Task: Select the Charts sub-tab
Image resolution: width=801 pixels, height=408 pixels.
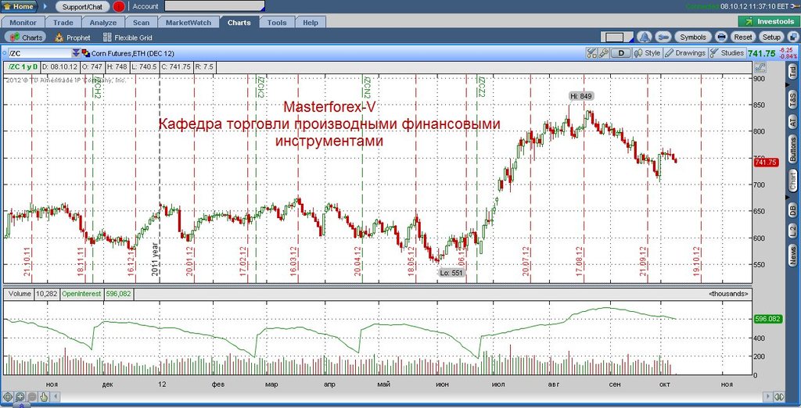Action: 26,38
